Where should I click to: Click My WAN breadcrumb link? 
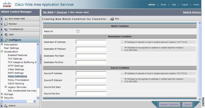click(x=48, y=12)
